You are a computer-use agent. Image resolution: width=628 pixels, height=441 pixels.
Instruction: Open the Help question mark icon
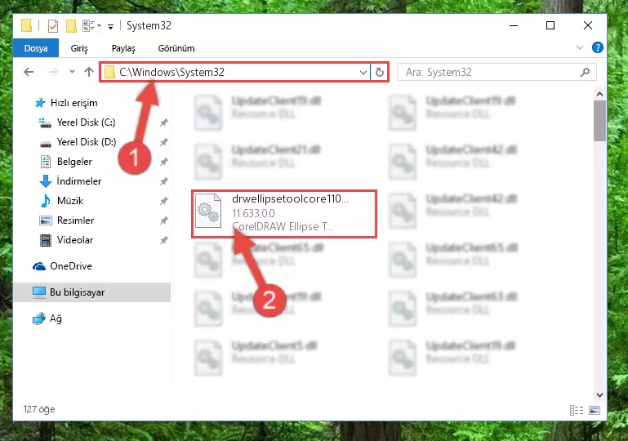597,47
